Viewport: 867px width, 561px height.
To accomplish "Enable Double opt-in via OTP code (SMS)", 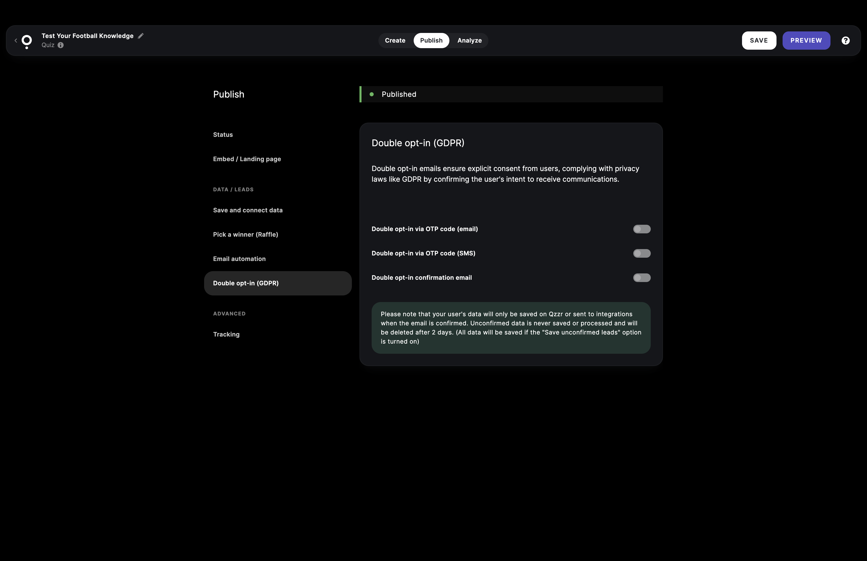I will coord(642,253).
